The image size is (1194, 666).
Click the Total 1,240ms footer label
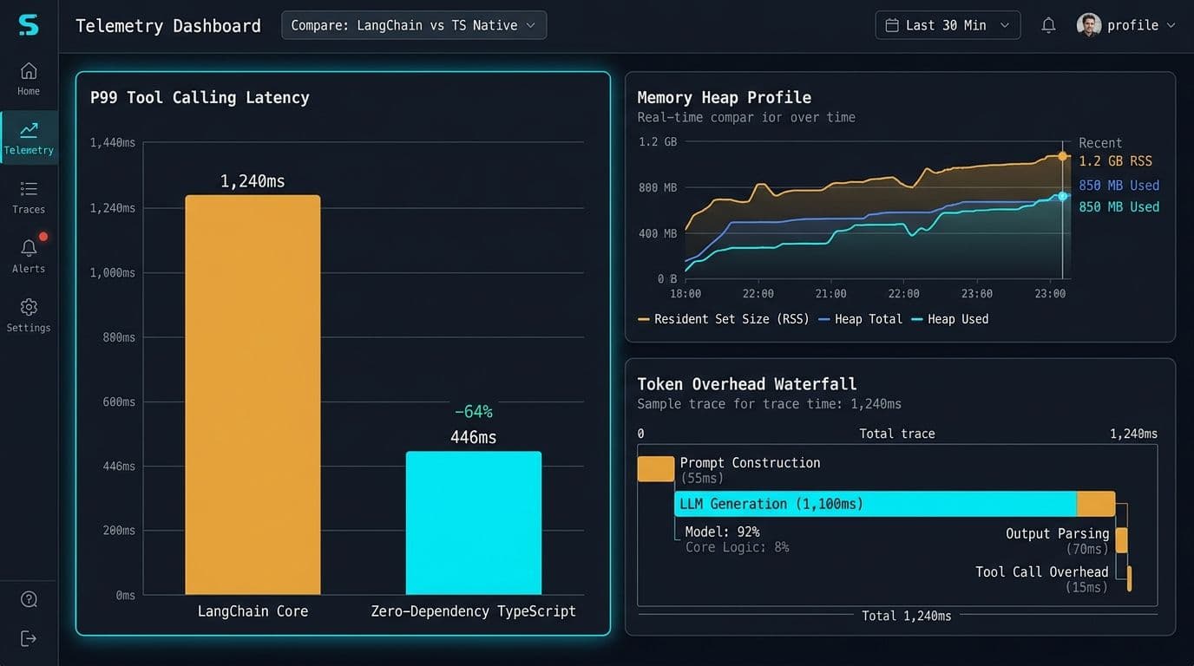coord(906,616)
